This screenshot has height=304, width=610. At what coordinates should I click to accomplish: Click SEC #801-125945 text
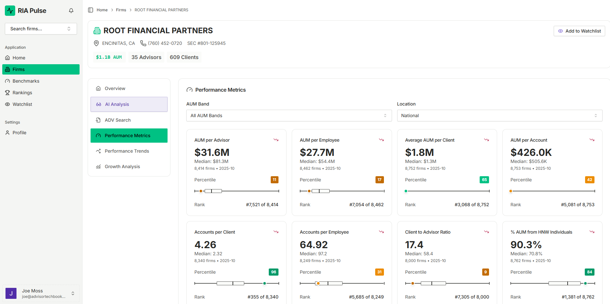click(206, 43)
